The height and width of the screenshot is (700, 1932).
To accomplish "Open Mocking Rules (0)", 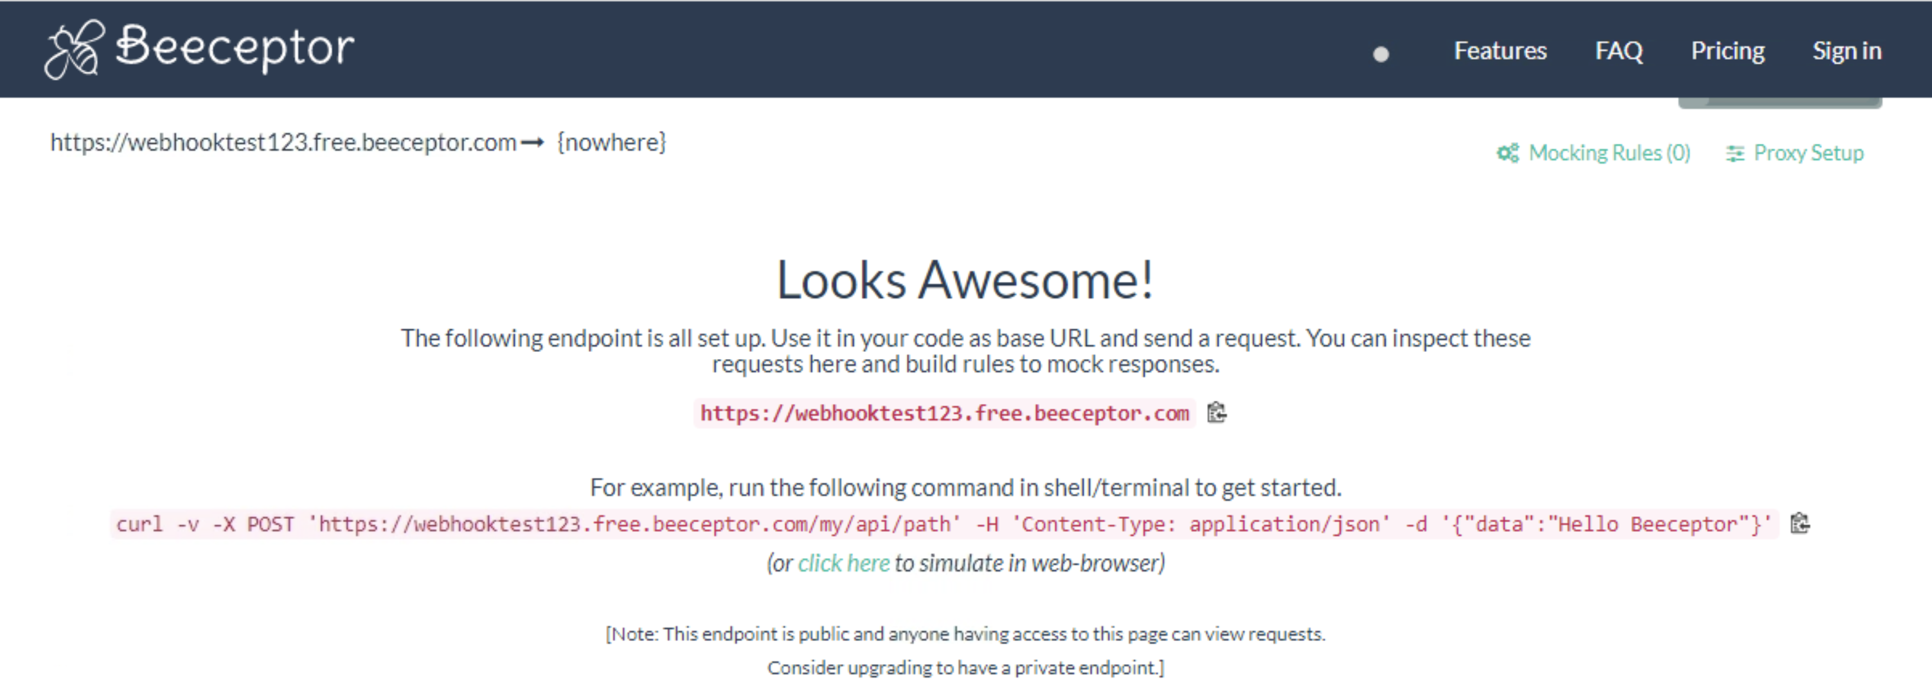I will pyautogui.click(x=1609, y=153).
